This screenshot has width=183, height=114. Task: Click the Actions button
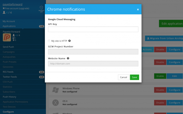point(148,50)
